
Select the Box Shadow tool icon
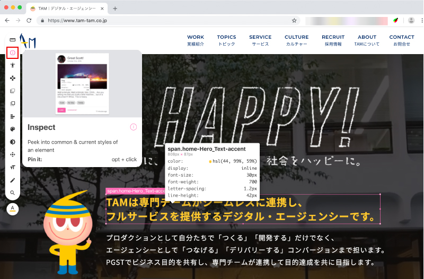(x=12, y=142)
